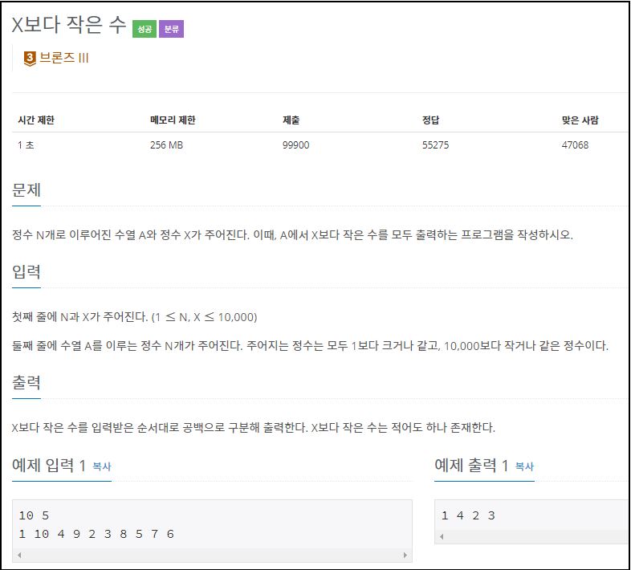
Task: Click the solver count '47068'
Action: pos(575,145)
